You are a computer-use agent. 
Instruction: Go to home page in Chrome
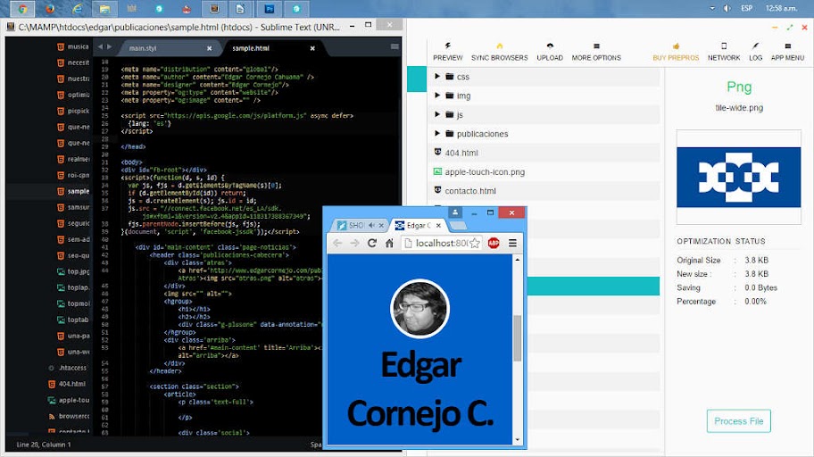click(389, 243)
